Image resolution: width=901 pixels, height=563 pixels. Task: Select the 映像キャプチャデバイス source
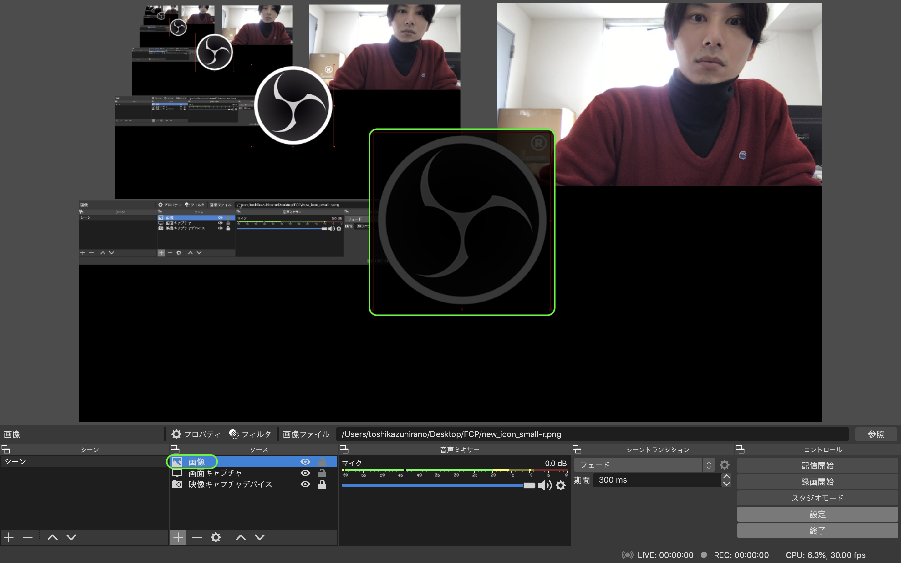[x=253, y=484]
